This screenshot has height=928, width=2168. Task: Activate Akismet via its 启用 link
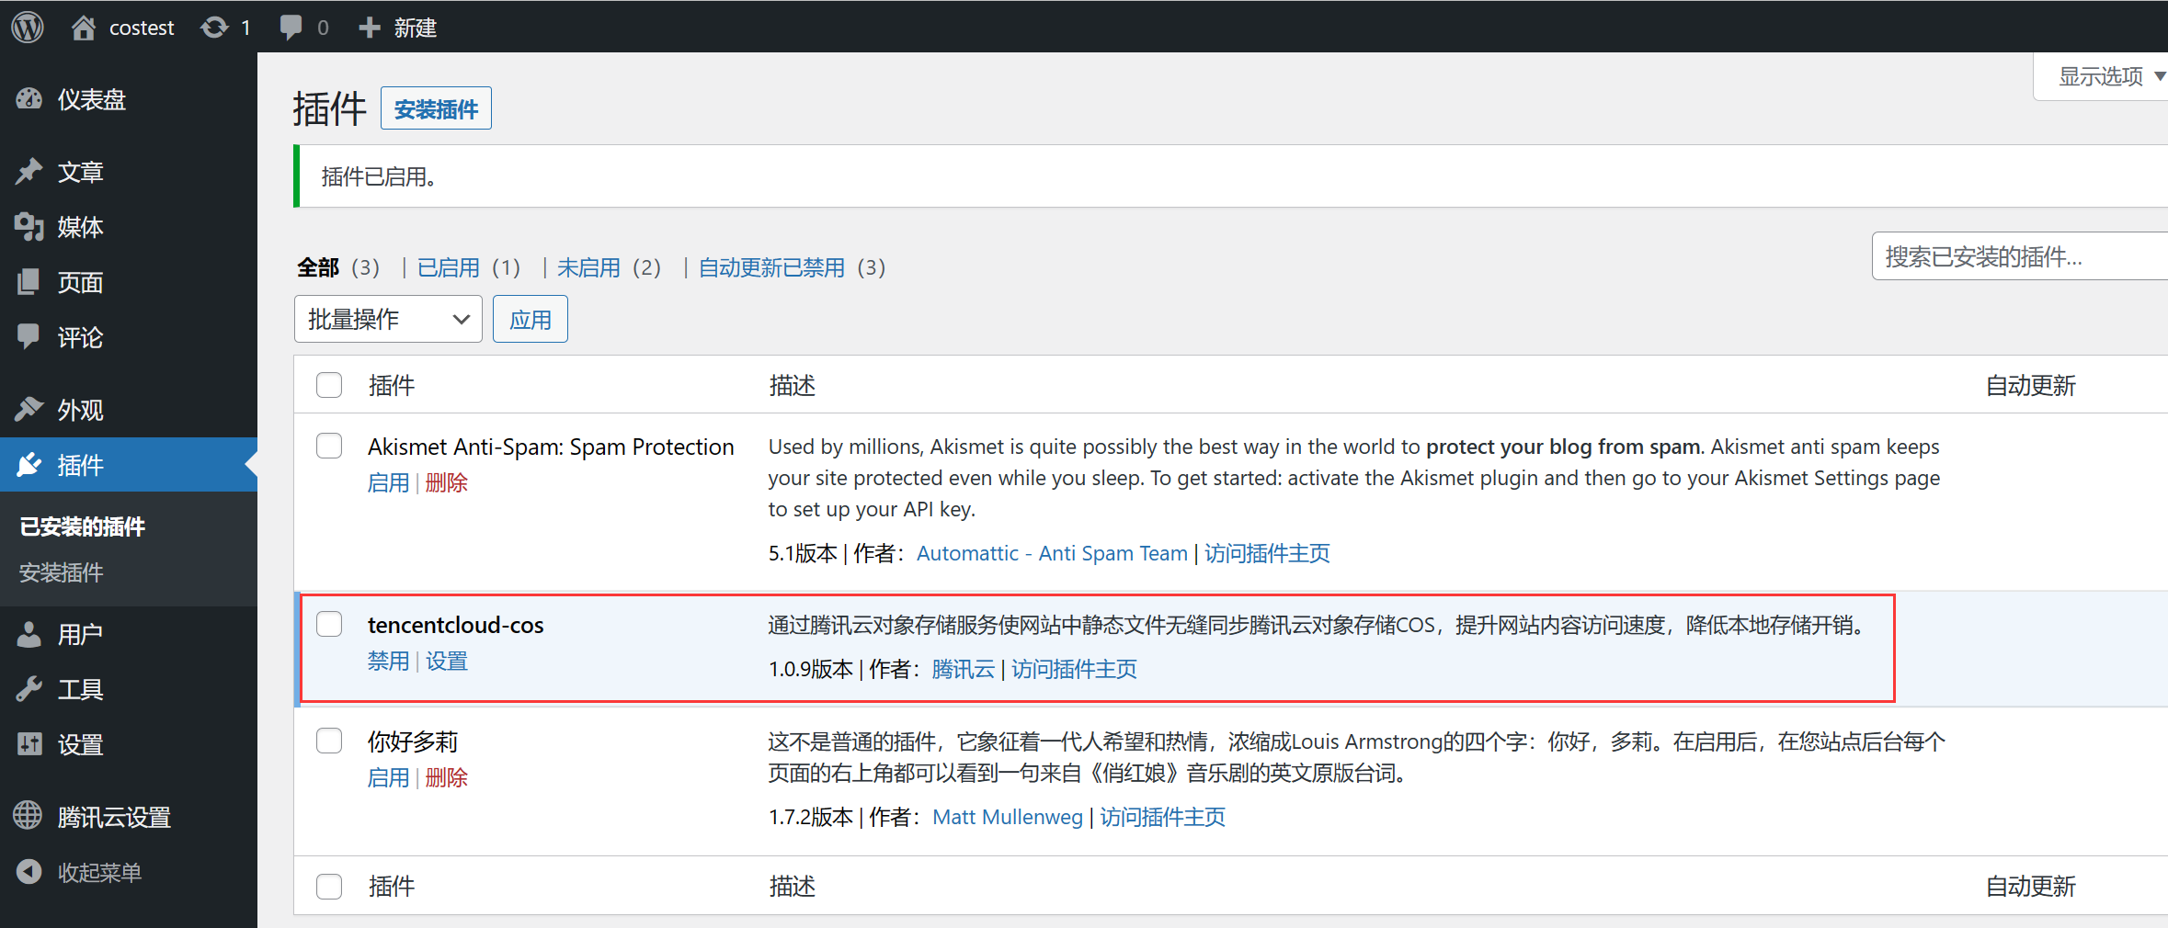point(388,482)
